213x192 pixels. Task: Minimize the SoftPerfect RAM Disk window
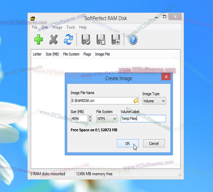tap(156, 18)
